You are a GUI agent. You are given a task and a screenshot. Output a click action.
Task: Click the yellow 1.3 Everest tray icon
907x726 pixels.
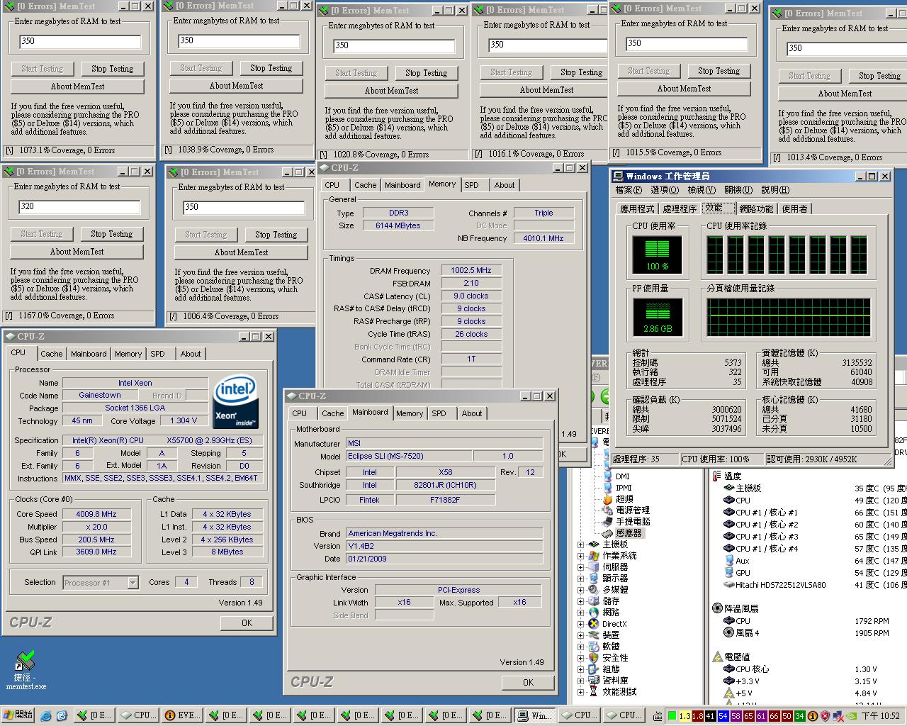[684, 716]
